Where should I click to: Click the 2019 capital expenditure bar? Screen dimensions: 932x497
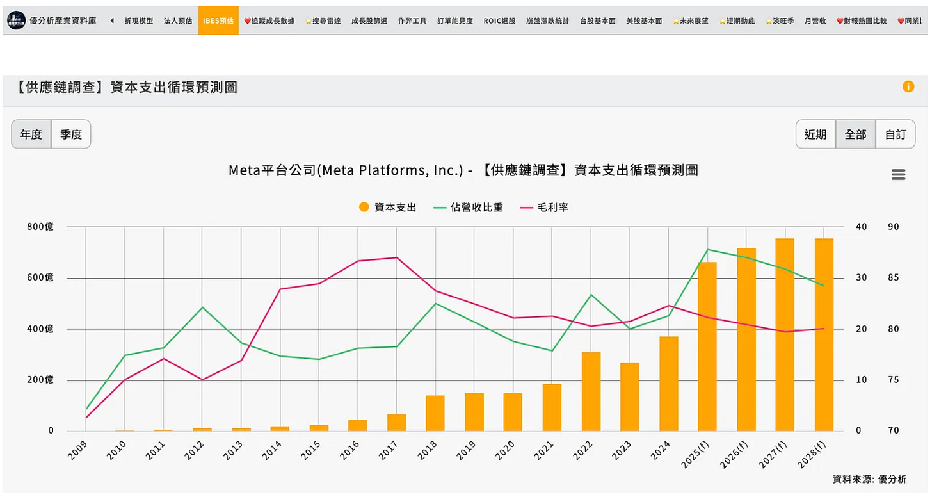tap(474, 412)
